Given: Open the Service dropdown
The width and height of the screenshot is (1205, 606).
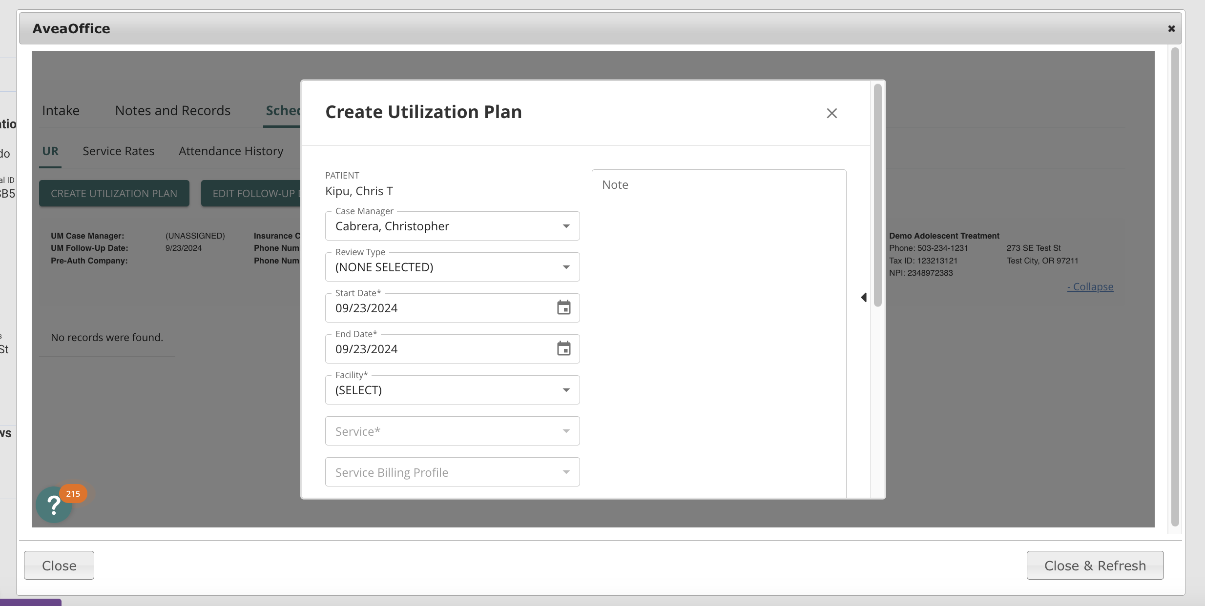Looking at the screenshot, I should point(565,431).
